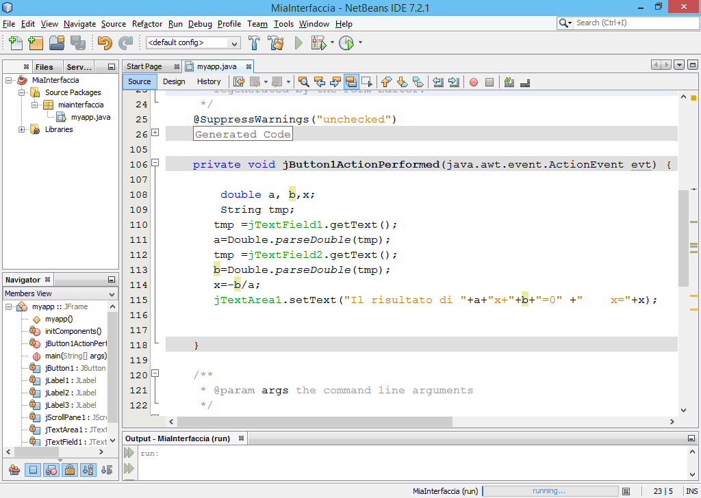Run the project with green play icon

tap(298, 43)
